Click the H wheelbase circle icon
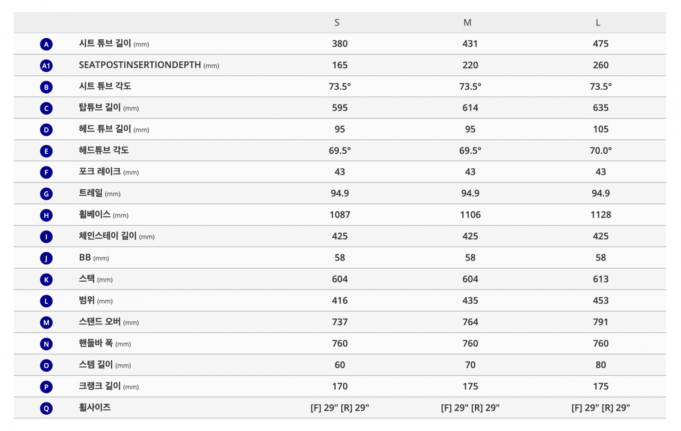The image size is (681, 431). pyautogui.click(x=46, y=216)
